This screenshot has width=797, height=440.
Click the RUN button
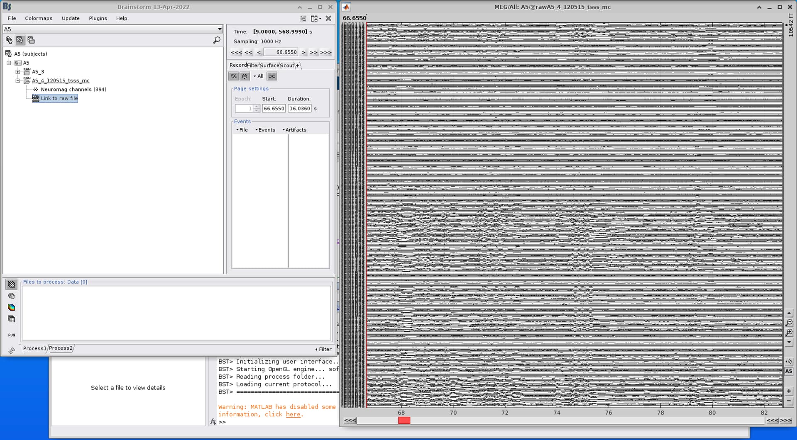point(11,335)
